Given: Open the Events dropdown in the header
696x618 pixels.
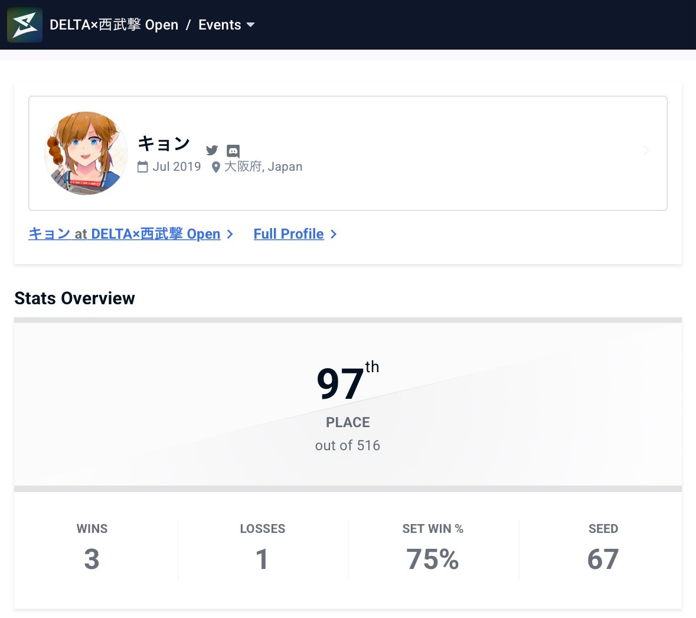Looking at the screenshot, I should 250,25.
